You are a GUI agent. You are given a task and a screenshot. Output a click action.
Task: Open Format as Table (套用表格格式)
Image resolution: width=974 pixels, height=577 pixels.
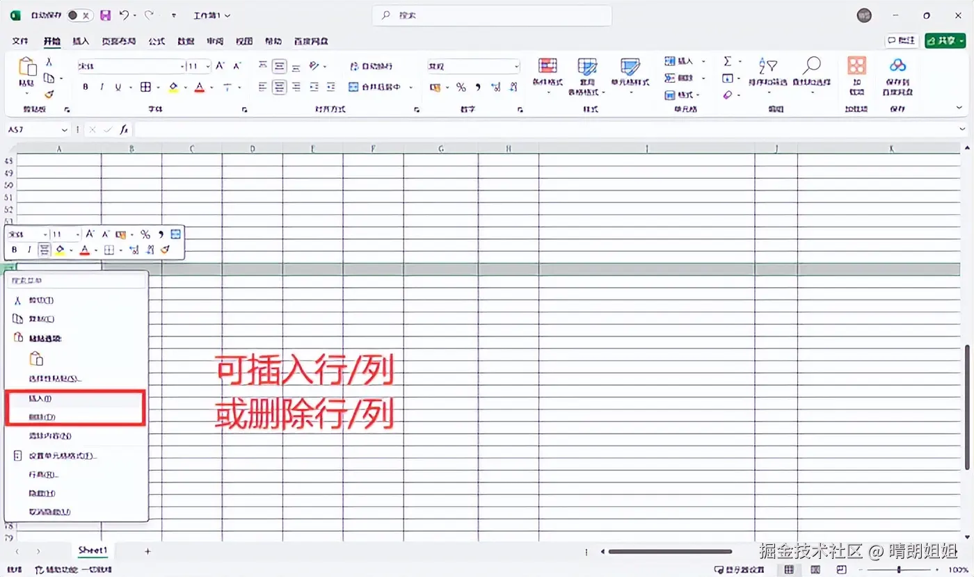click(587, 76)
